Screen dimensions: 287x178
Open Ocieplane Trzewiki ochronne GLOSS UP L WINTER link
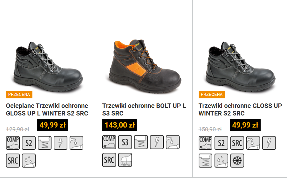47,109
